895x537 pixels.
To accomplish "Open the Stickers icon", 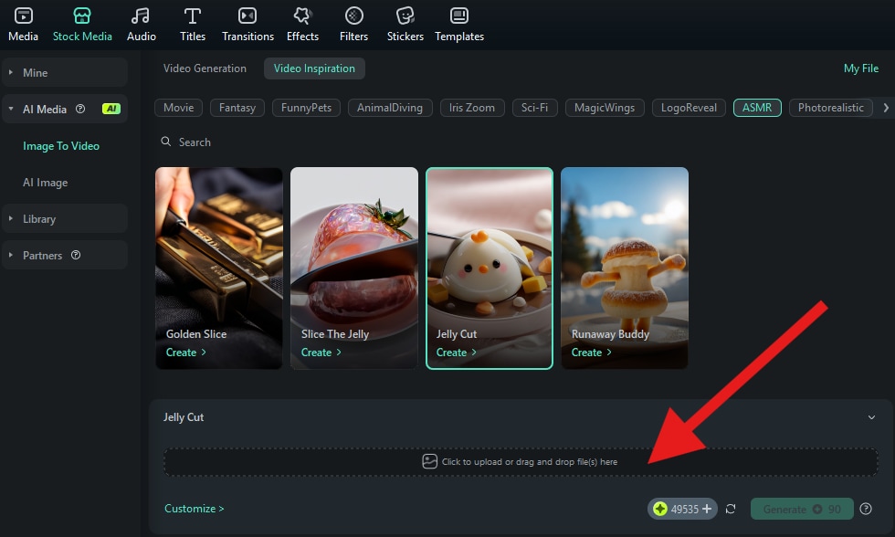I will (405, 16).
